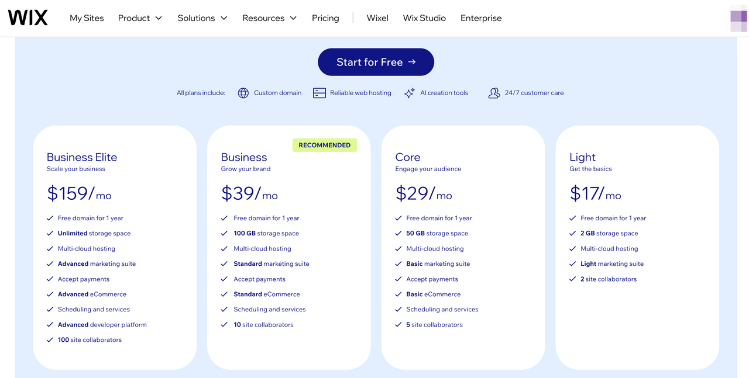Image resolution: width=749 pixels, height=378 pixels.
Task: Click the checkmark beside 100 site collaborators
Action: 50,339
